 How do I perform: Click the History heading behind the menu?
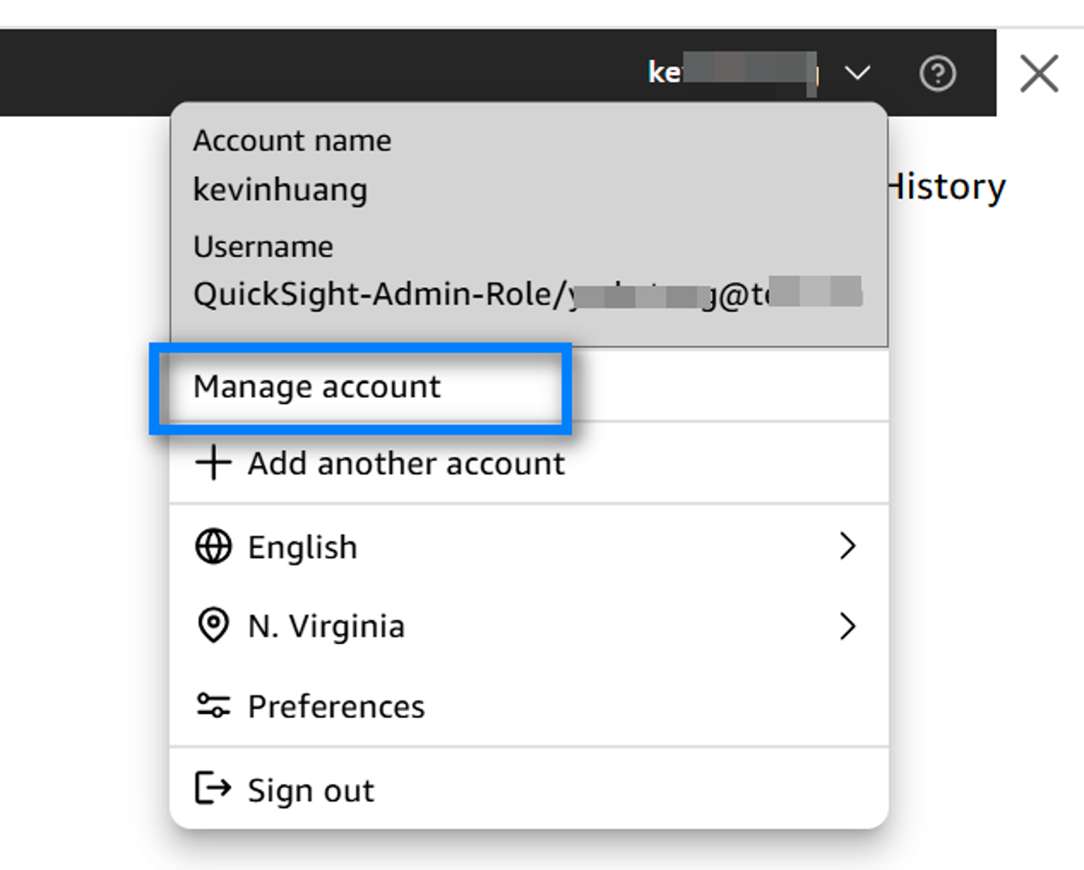947,186
